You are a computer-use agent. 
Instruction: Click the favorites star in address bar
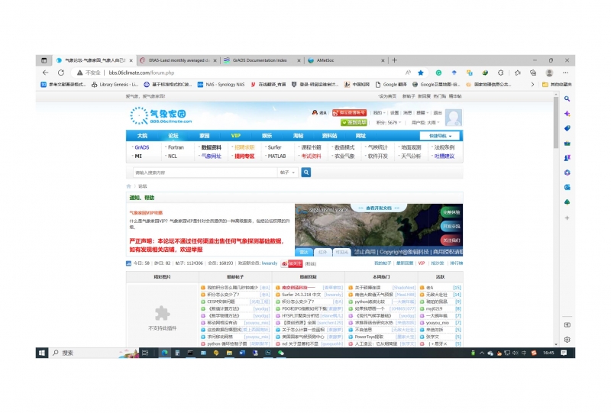pos(420,73)
